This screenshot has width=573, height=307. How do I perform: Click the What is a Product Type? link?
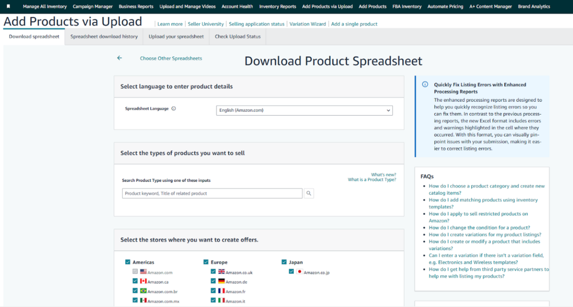click(372, 180)
